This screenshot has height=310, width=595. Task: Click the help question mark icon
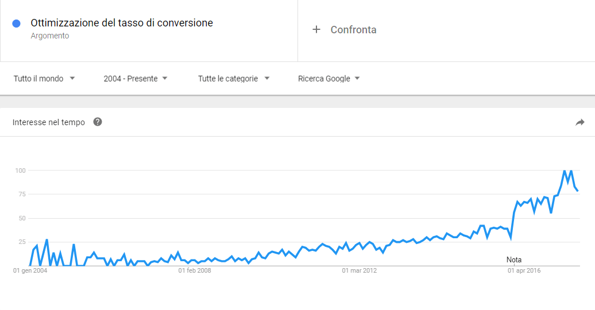[x=98, y=122]
